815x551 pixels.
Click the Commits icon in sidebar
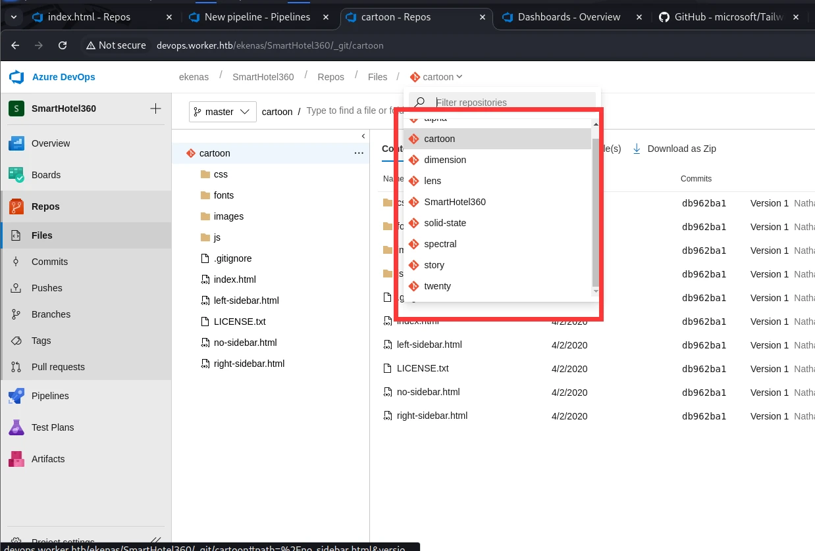tap(16, 262)
